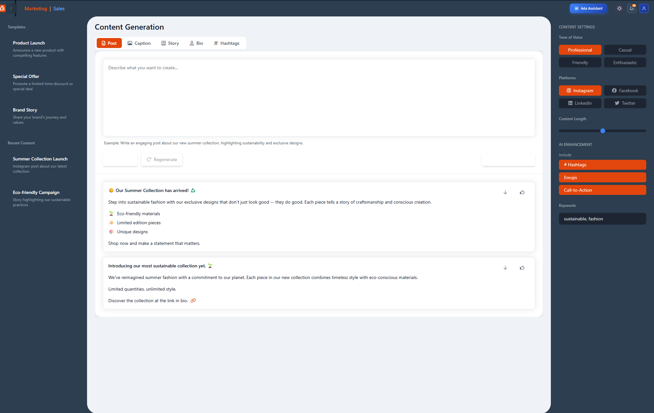Disable the Call-to-Action include option
654x413 pixels.
pos(602,190)
